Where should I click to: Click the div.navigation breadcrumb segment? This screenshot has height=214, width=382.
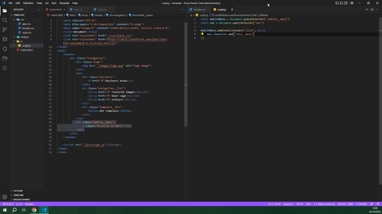coord(116,15)
